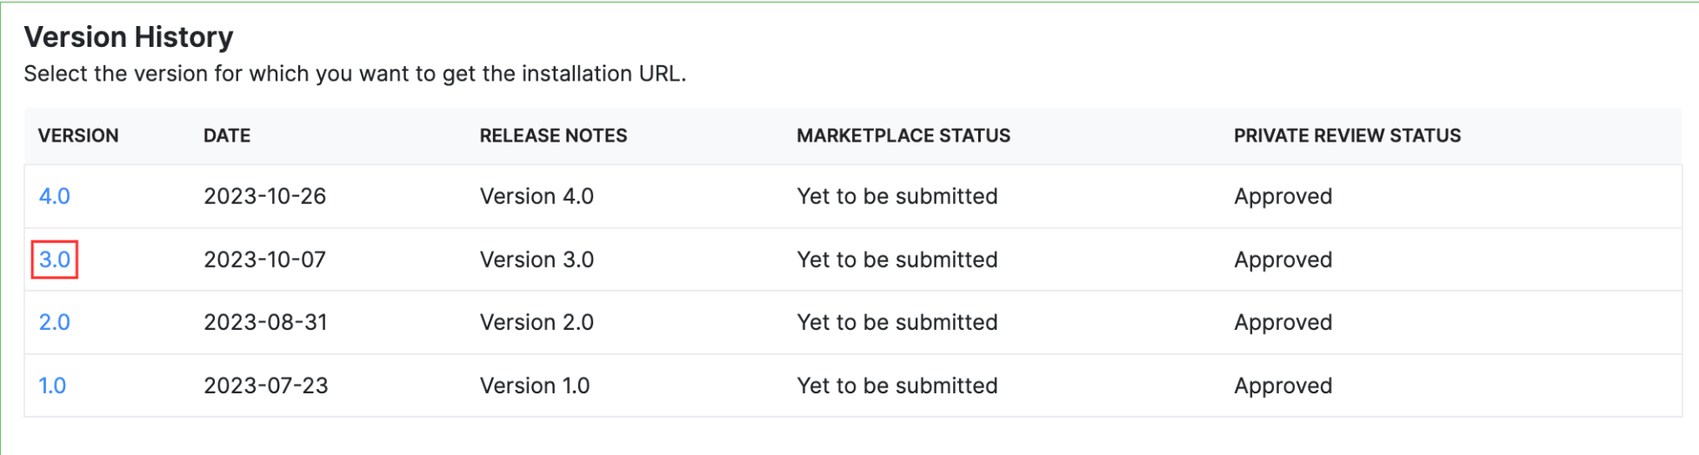Click the MARKETPLACE STATUS column header

(x=903, y=135)
